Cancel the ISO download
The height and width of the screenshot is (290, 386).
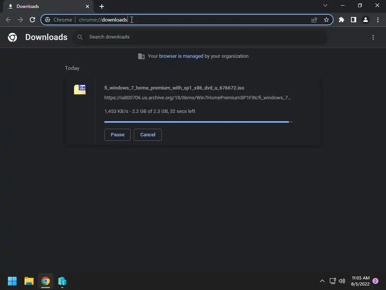pos(148,135)
